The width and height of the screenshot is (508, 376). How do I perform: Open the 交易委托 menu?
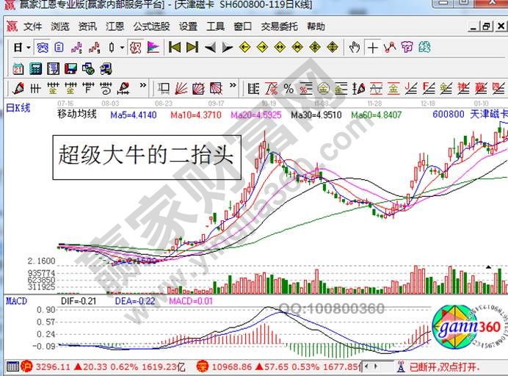coord(279,26)
